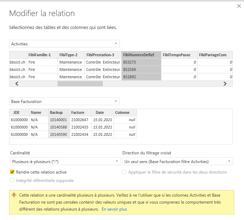Select the Date column header

click(102, 112)
